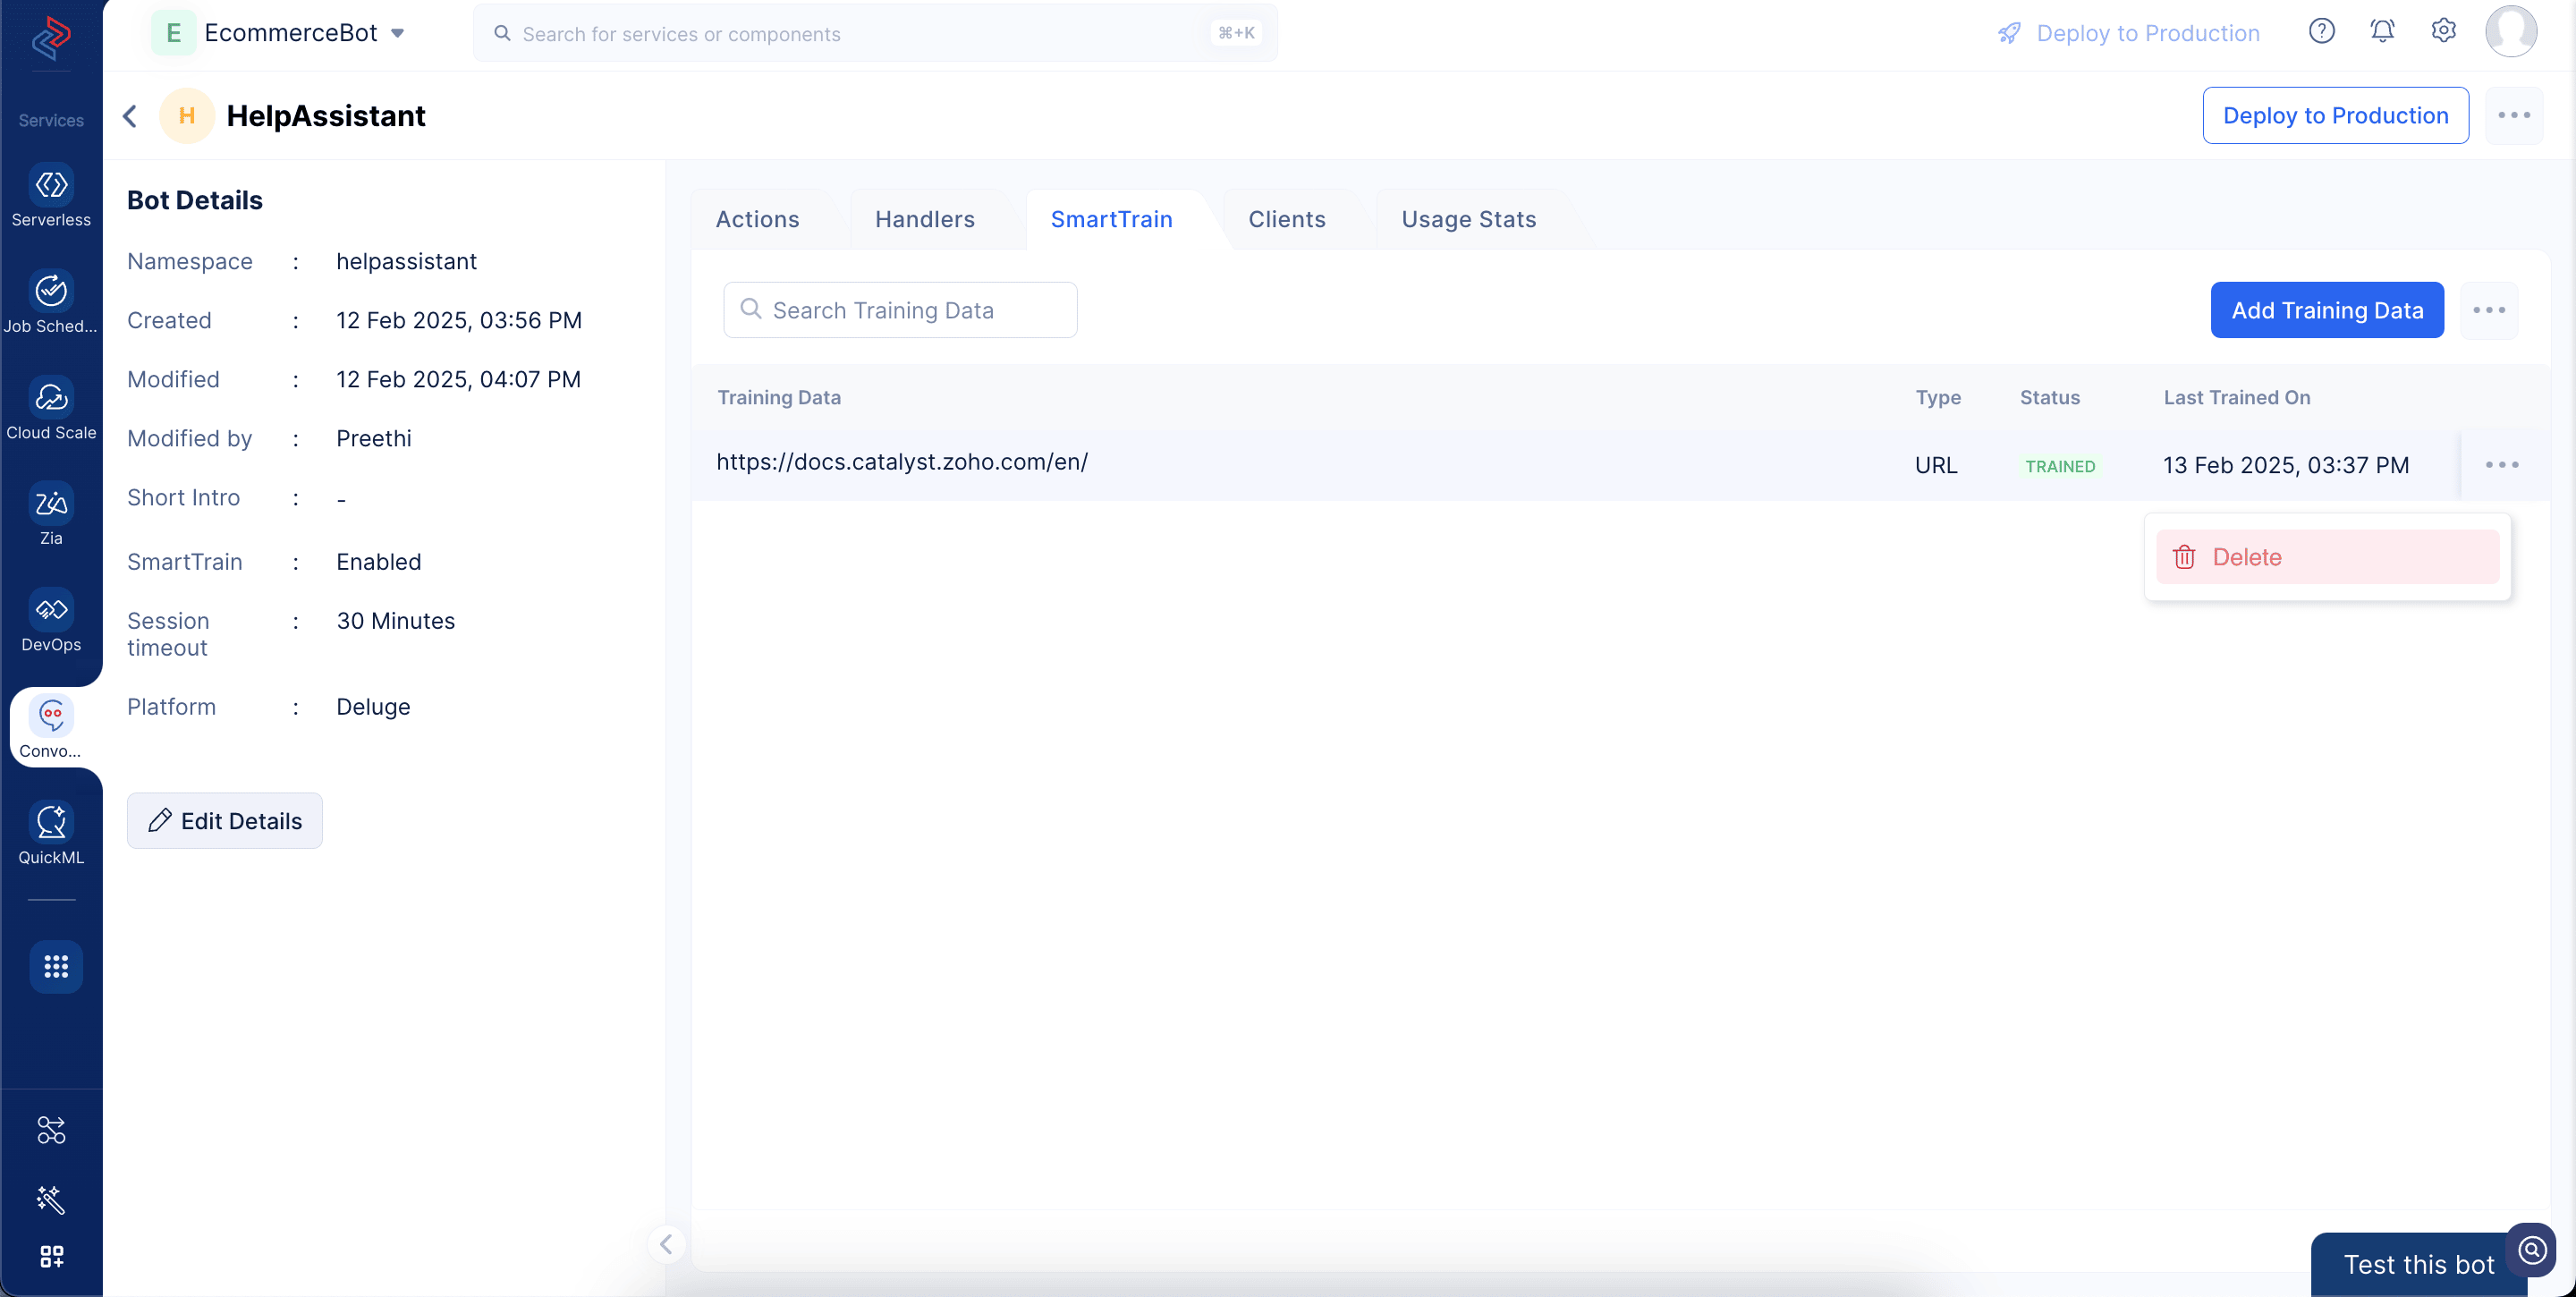Click the HelpAssistant H avatar

coord(187,116)
